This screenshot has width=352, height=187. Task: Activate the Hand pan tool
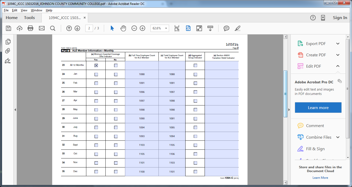click(x=123, y=28)
